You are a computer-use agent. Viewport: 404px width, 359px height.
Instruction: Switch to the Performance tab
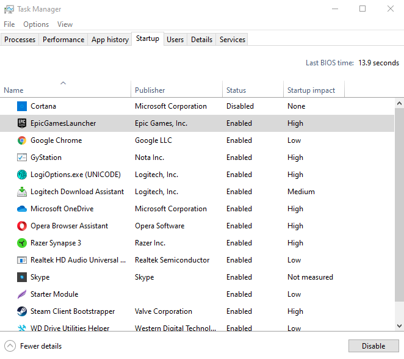(63, 40)
